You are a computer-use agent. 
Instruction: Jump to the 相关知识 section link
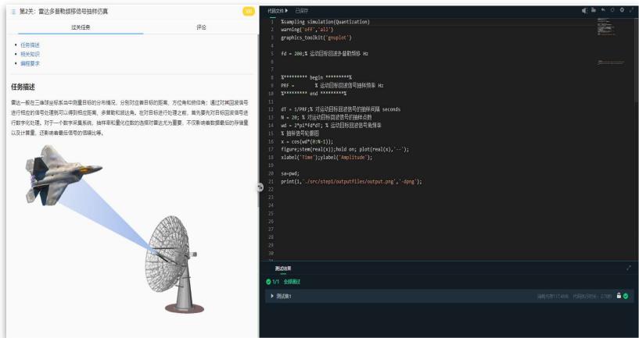click(x=27, y=54)
